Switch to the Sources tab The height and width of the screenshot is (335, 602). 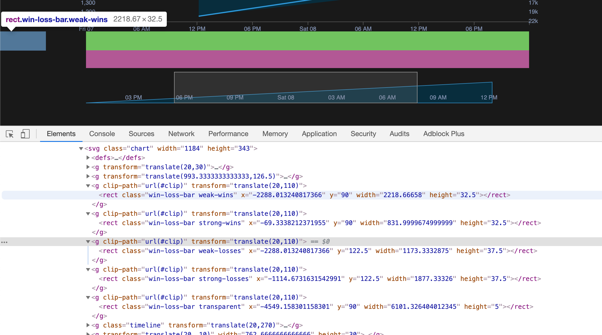point(141,134)
